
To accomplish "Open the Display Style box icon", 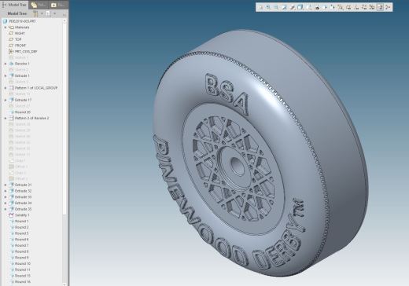I will pyautogui.click(x=300, y=7).
